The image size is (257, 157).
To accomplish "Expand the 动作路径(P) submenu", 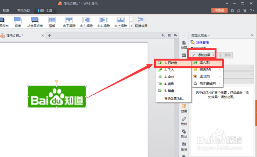I will pos(207,83).
